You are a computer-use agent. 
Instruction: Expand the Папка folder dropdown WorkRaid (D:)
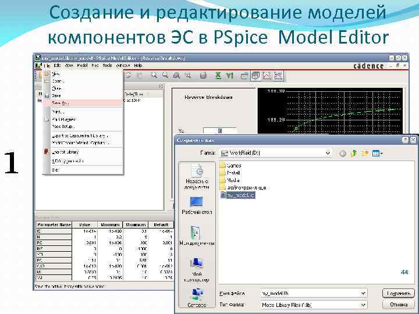tap(328, 153)
